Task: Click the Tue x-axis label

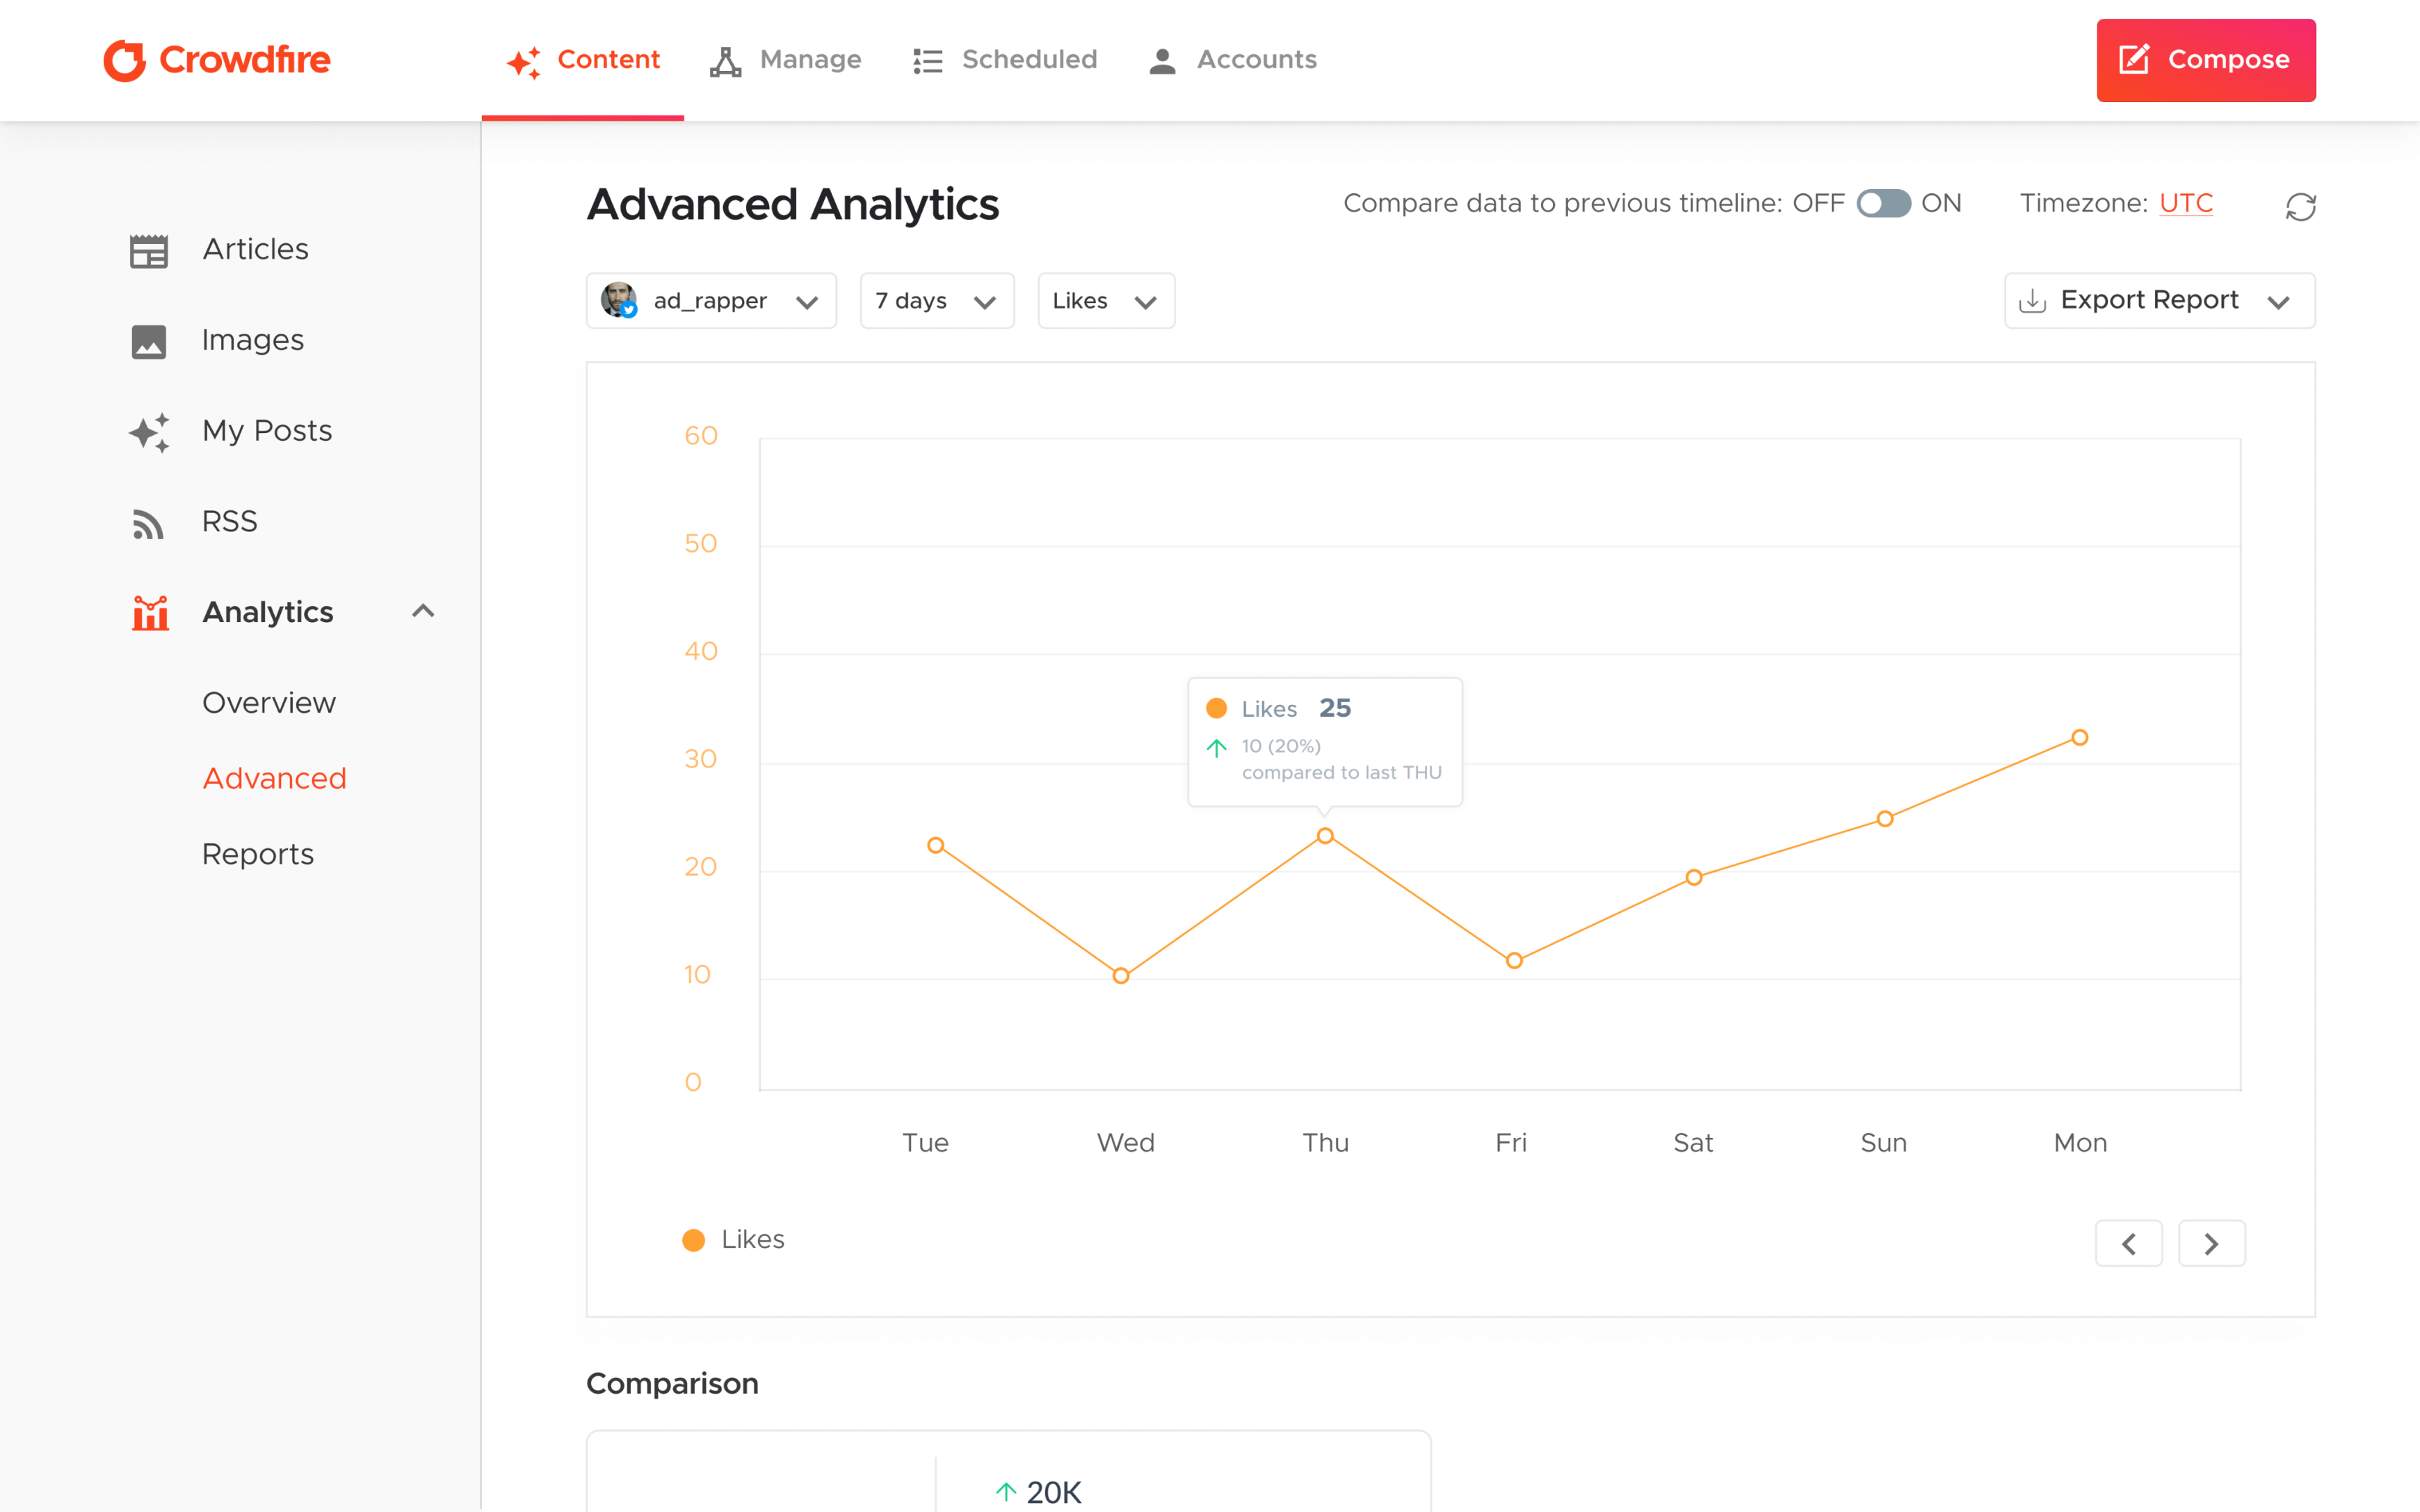Action: pos(926,1143)
